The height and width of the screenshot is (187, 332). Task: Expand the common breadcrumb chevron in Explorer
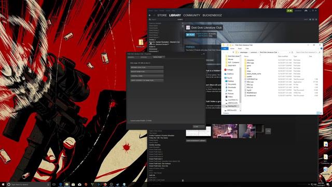click(258, 52)
